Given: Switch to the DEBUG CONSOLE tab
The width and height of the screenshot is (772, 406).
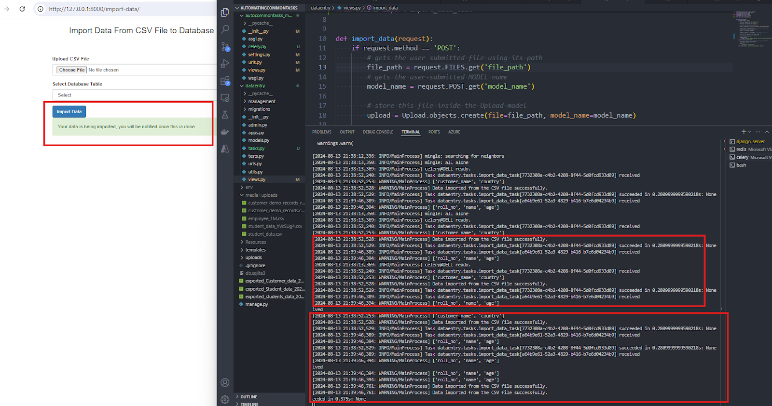Looking at the screenshot, I should (x=378, y=132).
